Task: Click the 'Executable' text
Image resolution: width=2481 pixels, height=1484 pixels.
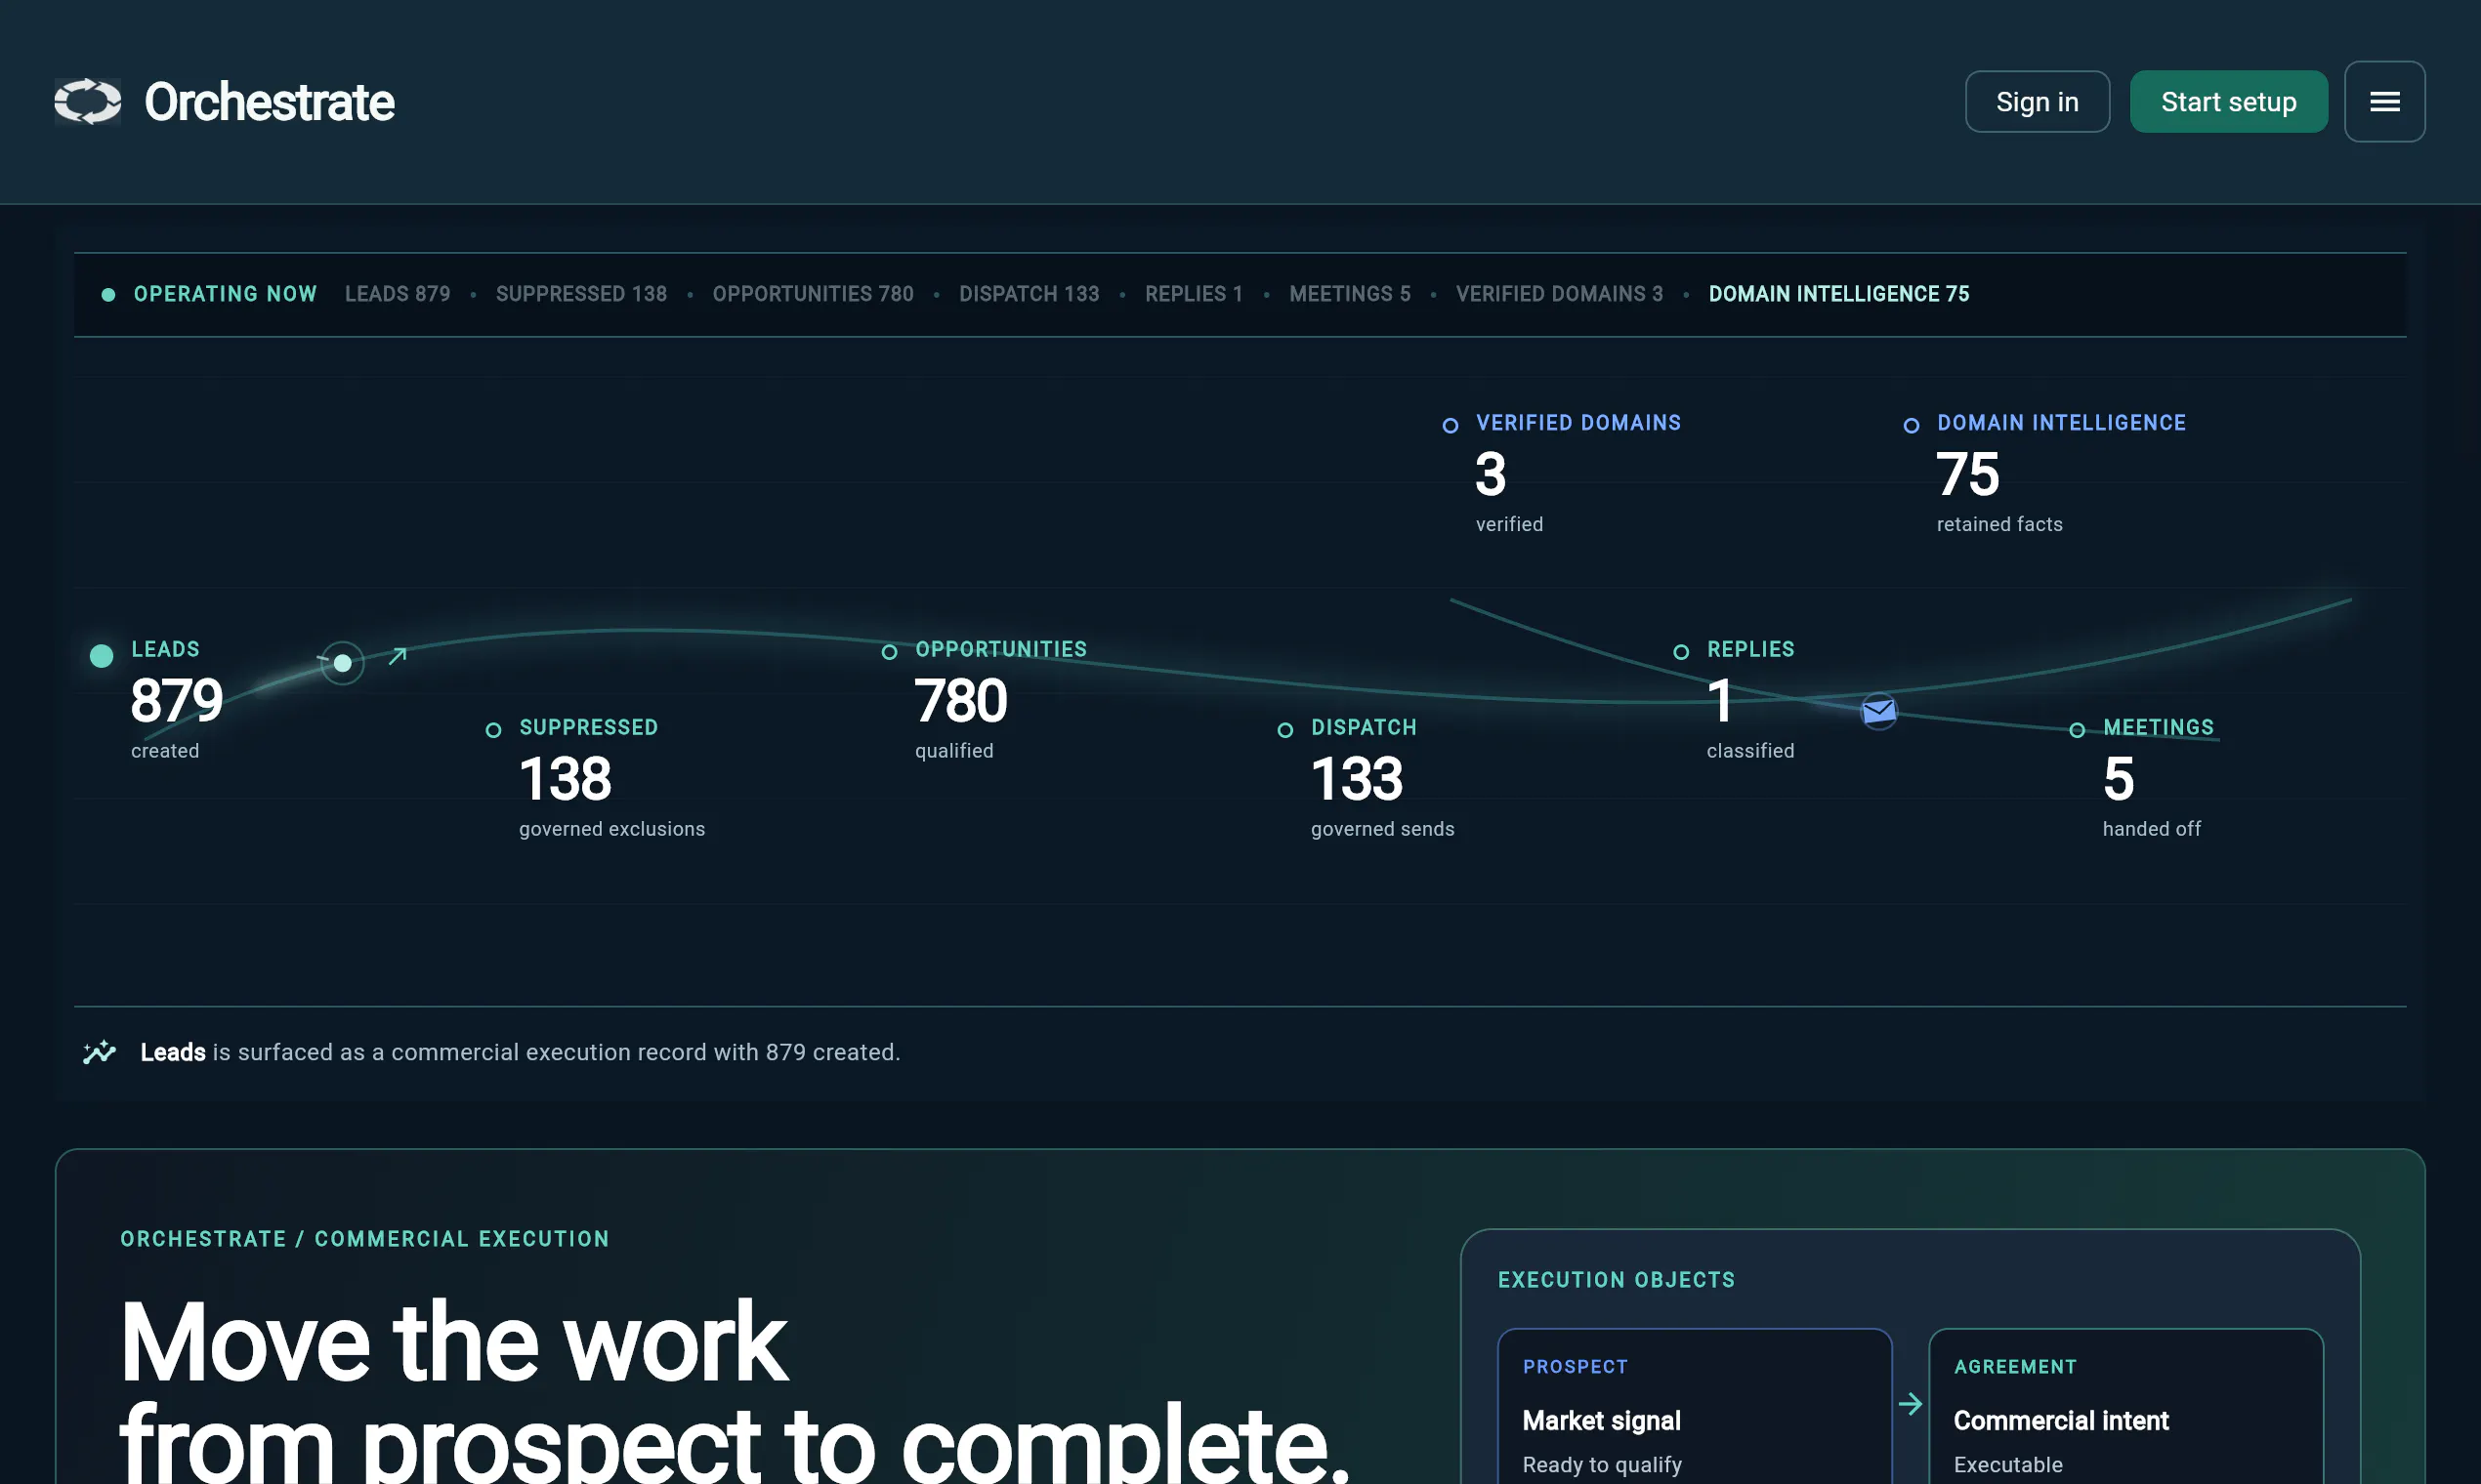Action: [x=2008, y=1465]
